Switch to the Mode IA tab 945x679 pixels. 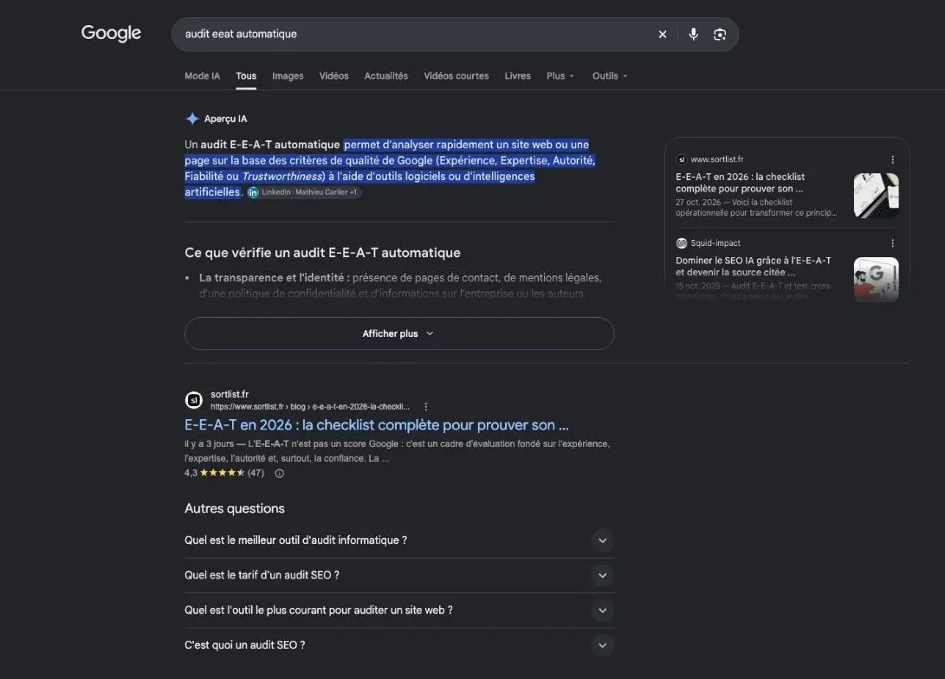point(202,76)
